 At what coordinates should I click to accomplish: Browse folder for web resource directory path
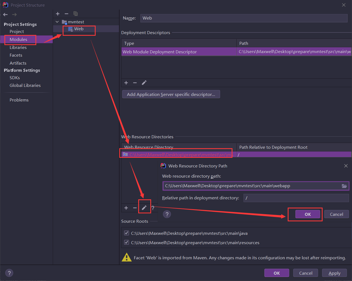(x=344, y=186)
